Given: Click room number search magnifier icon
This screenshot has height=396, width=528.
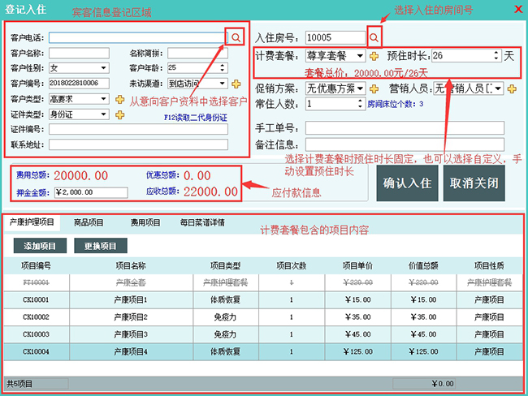Looking at the screenshot, I should pyautogui.click(x=374, y=37).
